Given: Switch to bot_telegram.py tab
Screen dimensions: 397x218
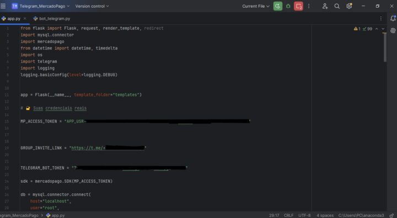Looking at the screenshot, I should tap(52, 19).
